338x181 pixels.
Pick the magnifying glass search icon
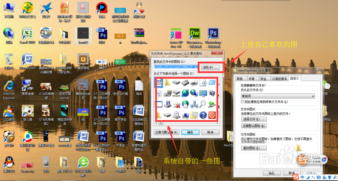pos(202,104)
